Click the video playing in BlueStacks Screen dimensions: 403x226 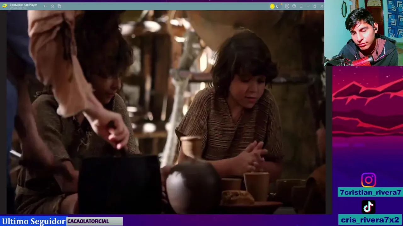click(x=166, y=112)
